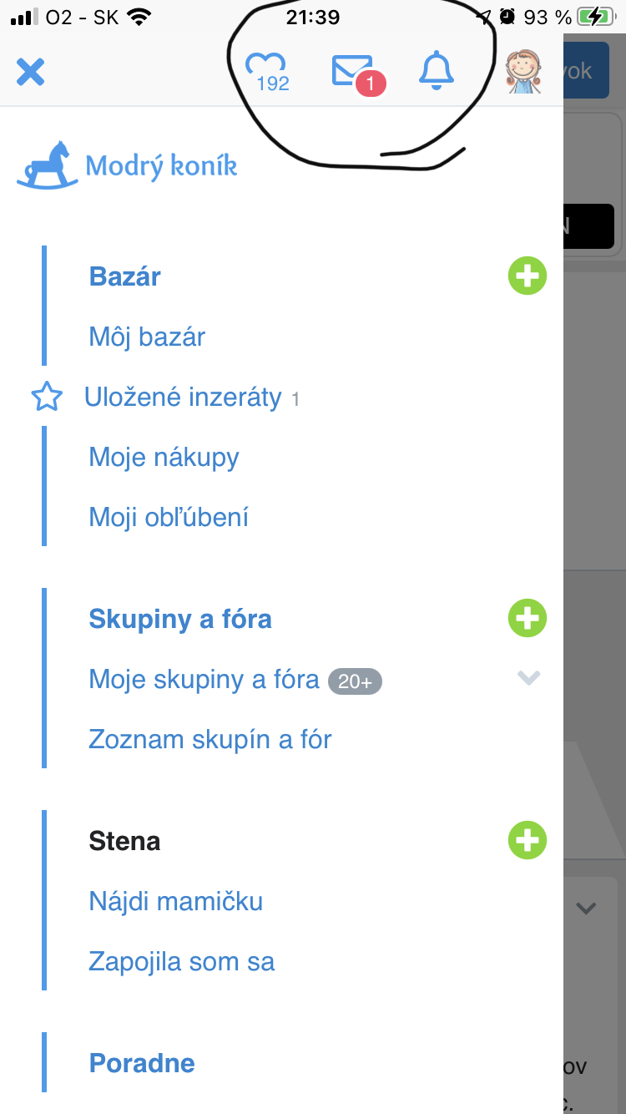Open Uložené inzeráty saved ads

(183, 397)
